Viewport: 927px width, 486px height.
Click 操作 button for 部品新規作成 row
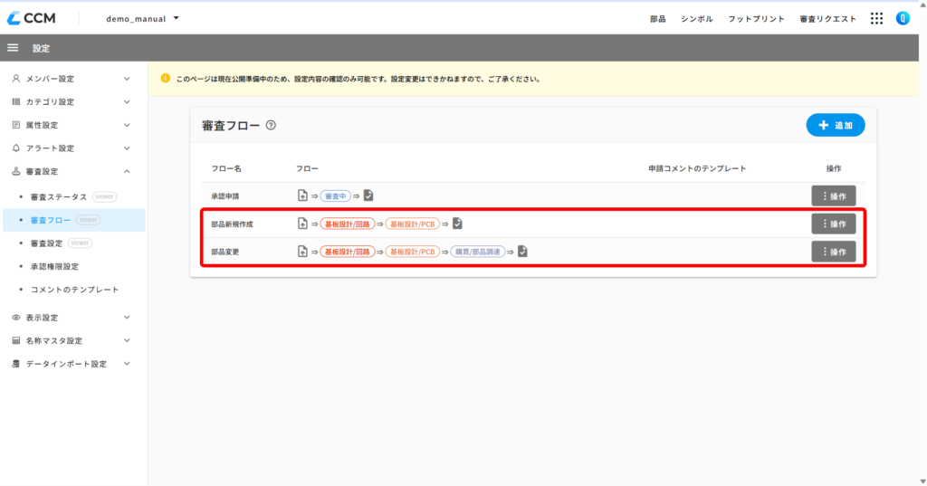[x=834, y=224]
